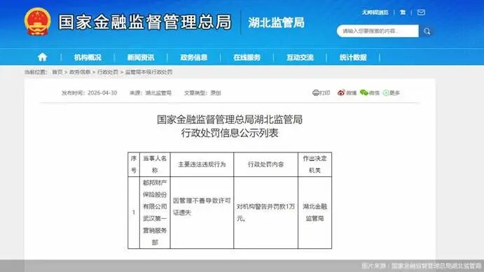This screenshot has height=272, width=484.
Task: Click source text 来源: 湖北监管局
Action: (x=151, y=93)
